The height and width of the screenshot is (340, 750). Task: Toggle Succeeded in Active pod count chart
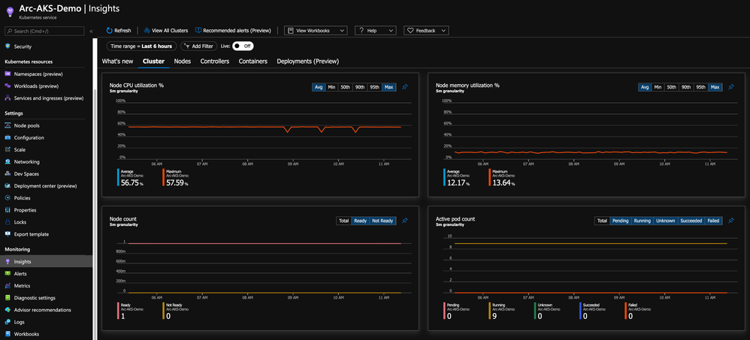691,221
